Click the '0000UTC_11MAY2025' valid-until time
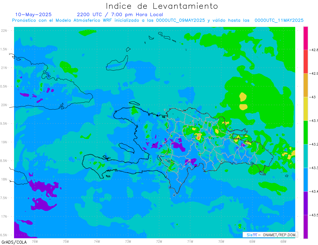This screenshot has height=245, width=318. [279, 20]
